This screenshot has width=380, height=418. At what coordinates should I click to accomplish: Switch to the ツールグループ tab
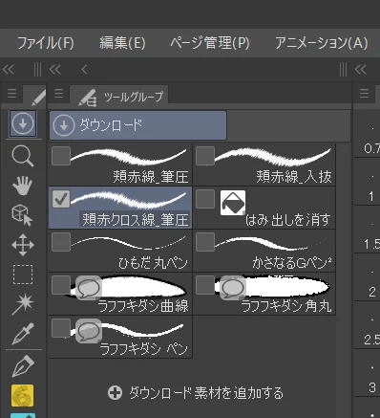(x=119, y=97)
